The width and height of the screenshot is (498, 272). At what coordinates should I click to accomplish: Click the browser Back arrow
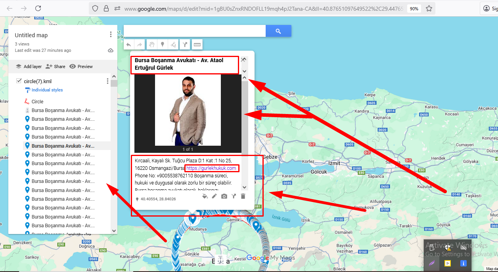click(10, 8)
